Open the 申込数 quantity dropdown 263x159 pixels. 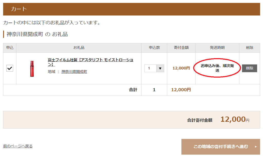154,68
